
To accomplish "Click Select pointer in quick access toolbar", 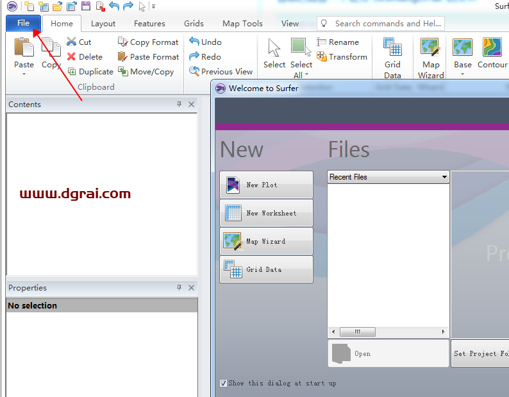I will tap(142, 6).
